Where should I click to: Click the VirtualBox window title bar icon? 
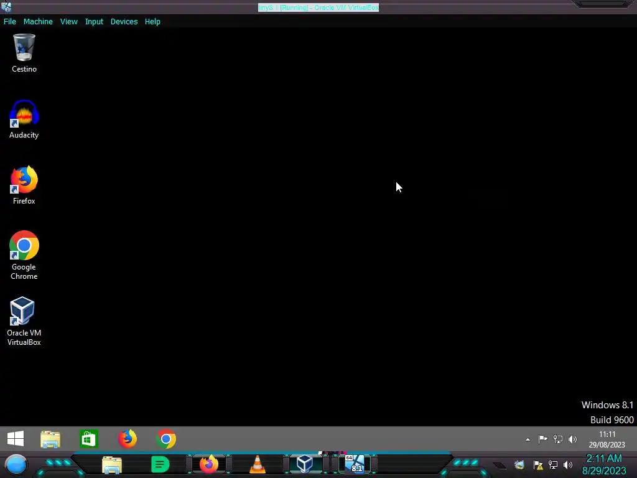(x=6, y=7)
